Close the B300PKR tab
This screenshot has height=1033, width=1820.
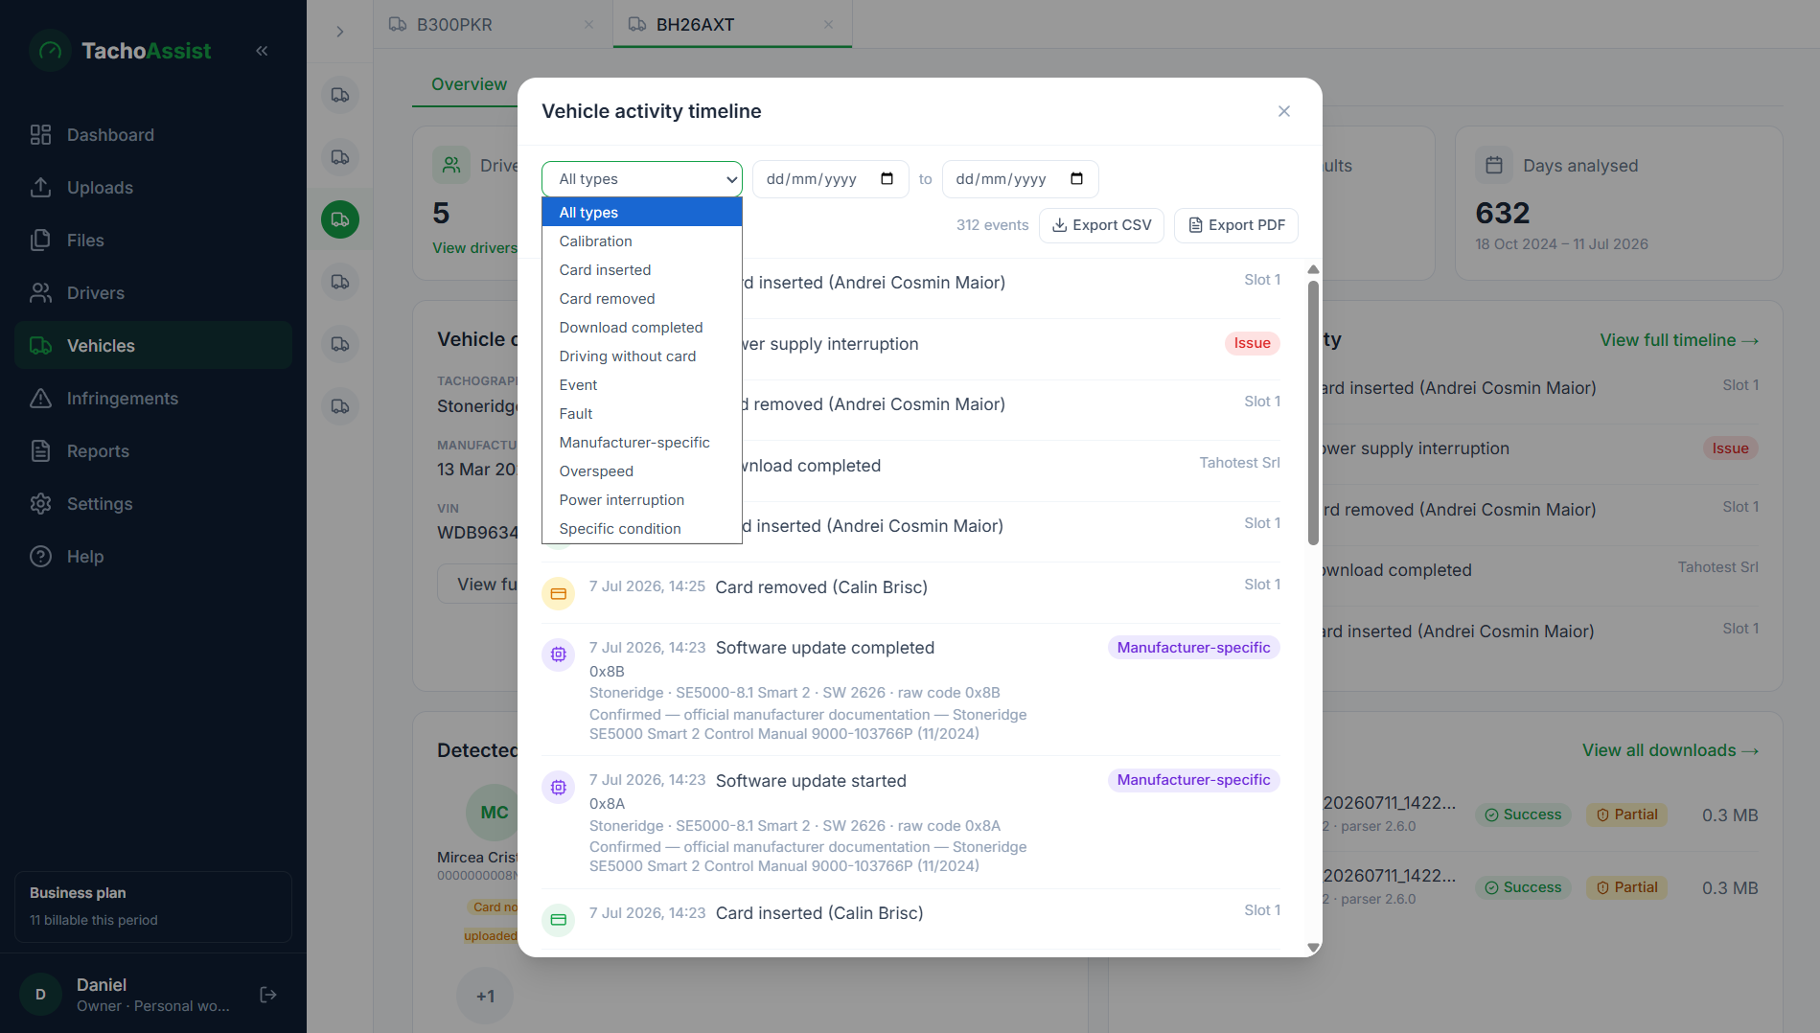(589, 25)
